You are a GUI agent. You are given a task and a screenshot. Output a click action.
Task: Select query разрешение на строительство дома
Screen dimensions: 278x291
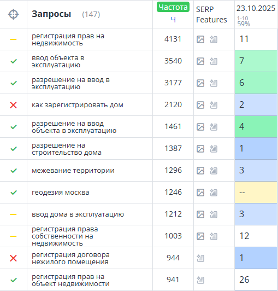click(67, 149)
